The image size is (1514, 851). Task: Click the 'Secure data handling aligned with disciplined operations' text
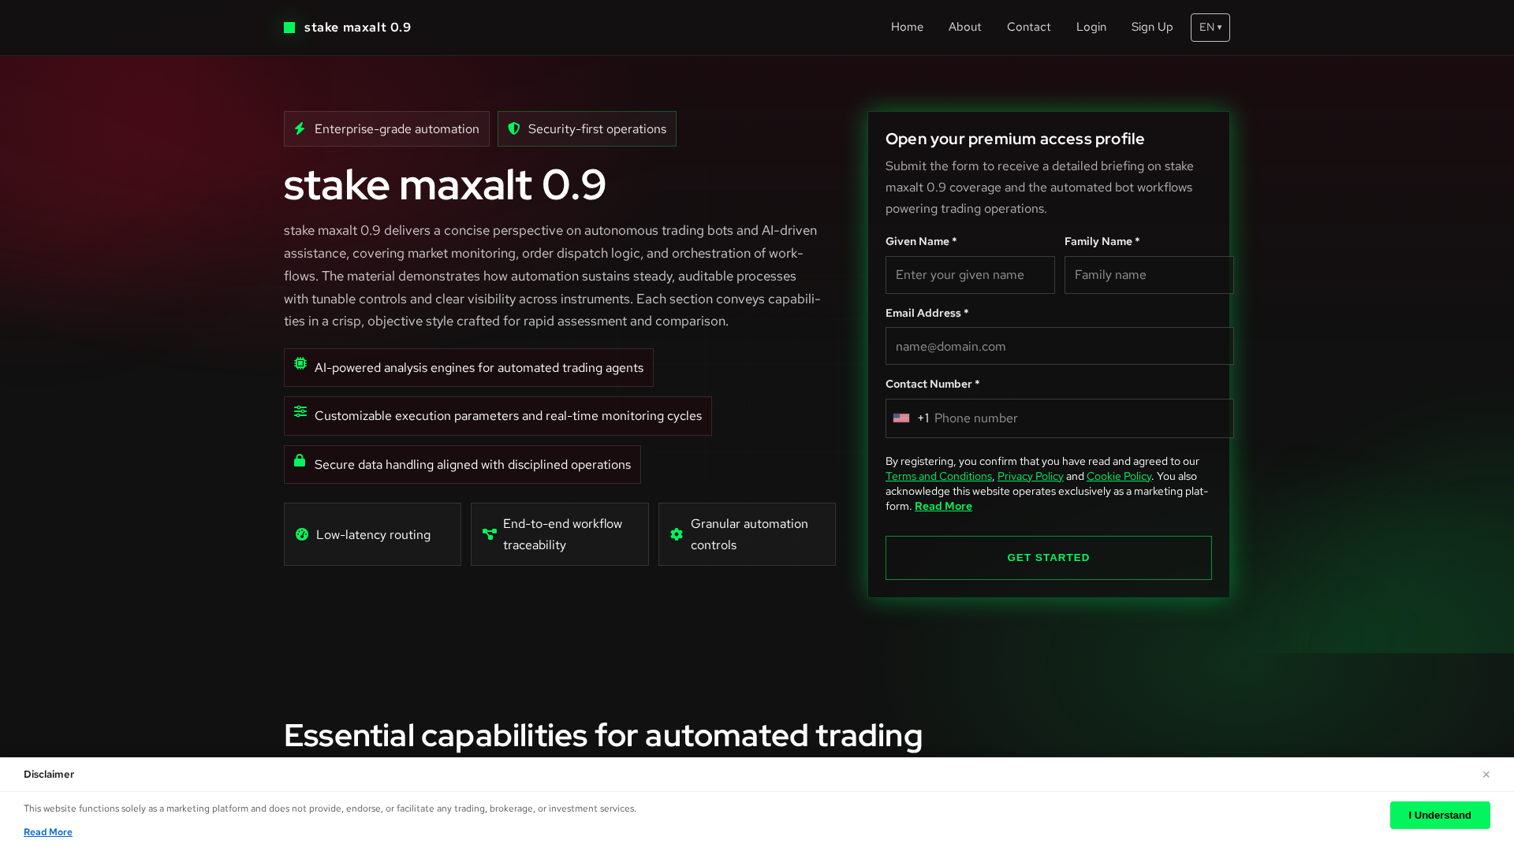point(472,465)
